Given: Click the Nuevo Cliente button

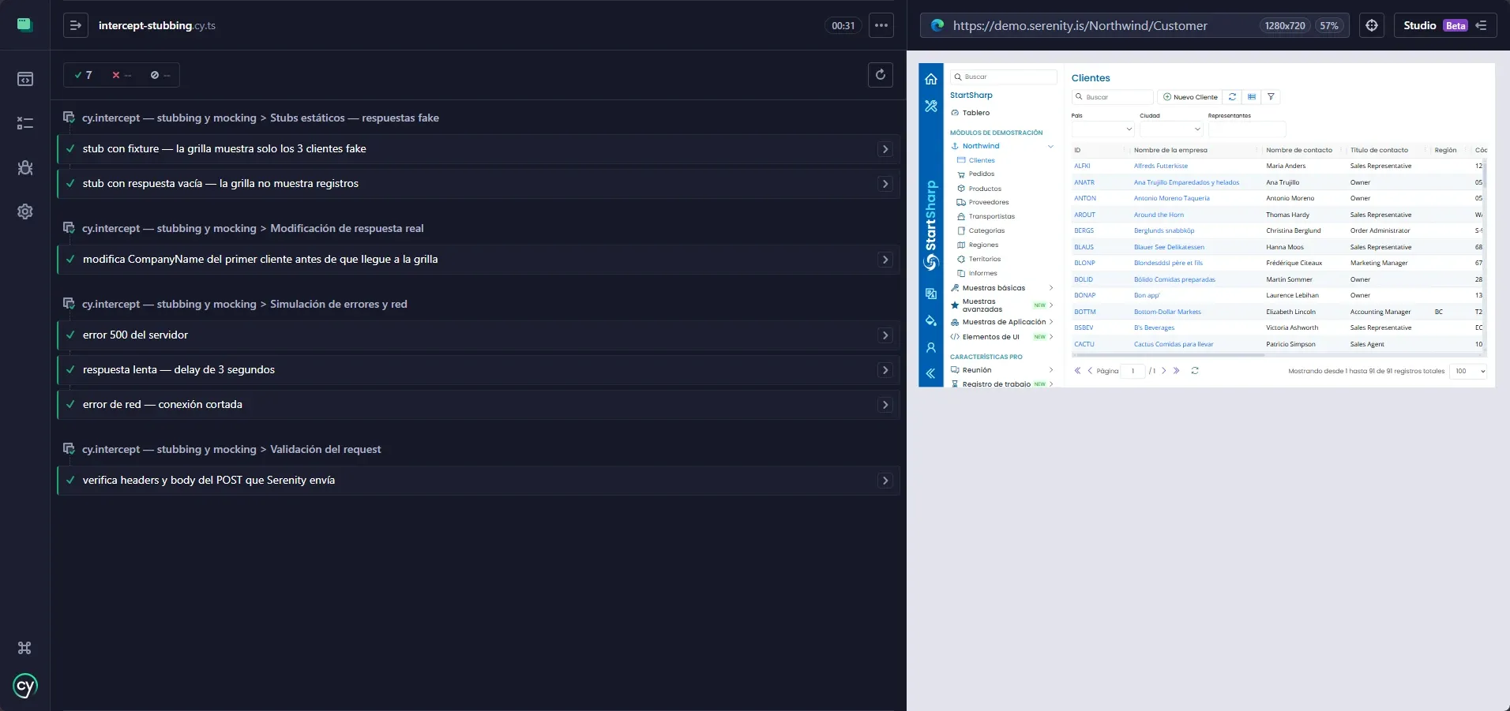Looking at the screenshot, I should [x=1189, y=97].
